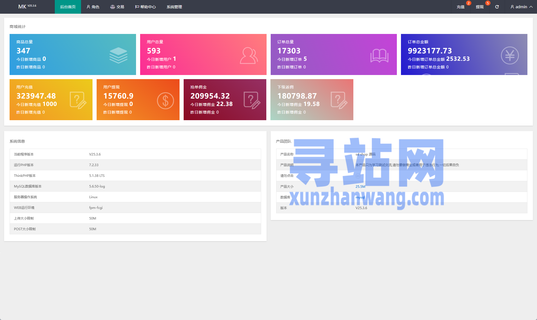Click the 2 badge on 充值
The height and width of the screenshot is (320, 537).
469,3
